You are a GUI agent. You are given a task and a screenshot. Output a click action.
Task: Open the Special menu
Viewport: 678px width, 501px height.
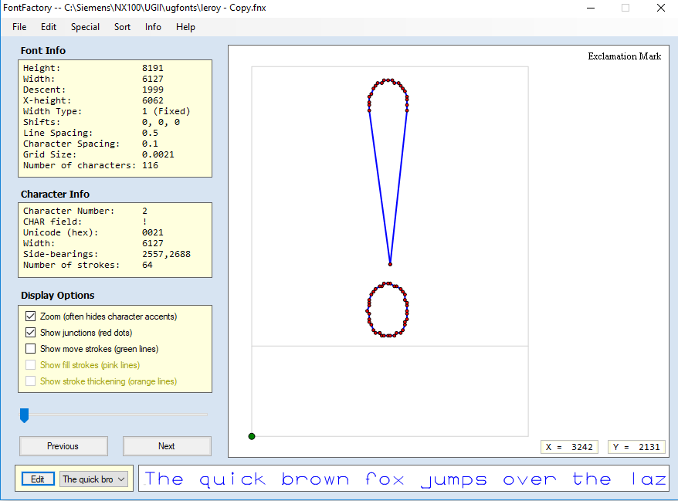click(84, 26)
